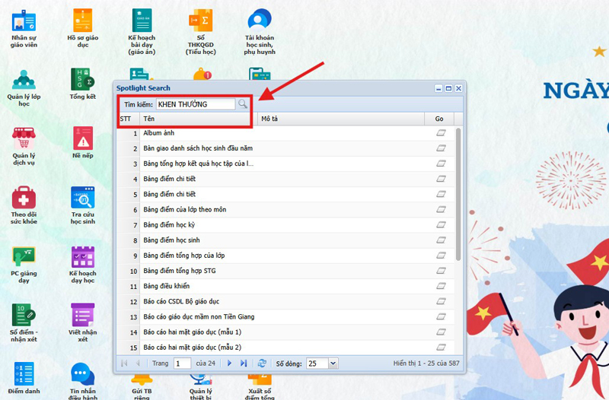This screenshot has width=609, height=400.
Task: Click the STT column header
Action: pos(128,119)
